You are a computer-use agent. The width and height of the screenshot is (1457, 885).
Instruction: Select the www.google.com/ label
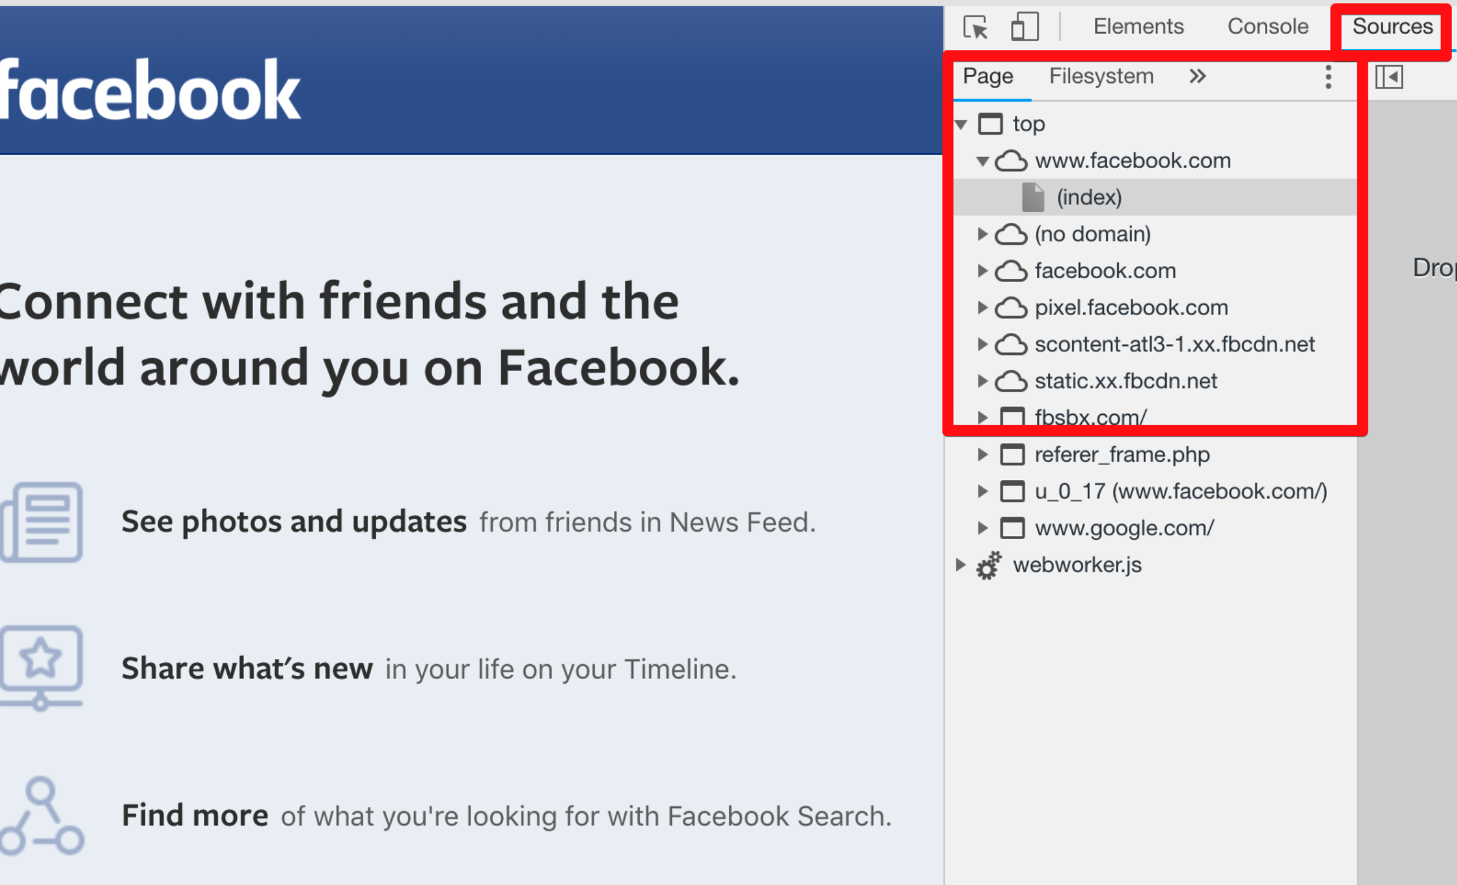pos(1124,528)
